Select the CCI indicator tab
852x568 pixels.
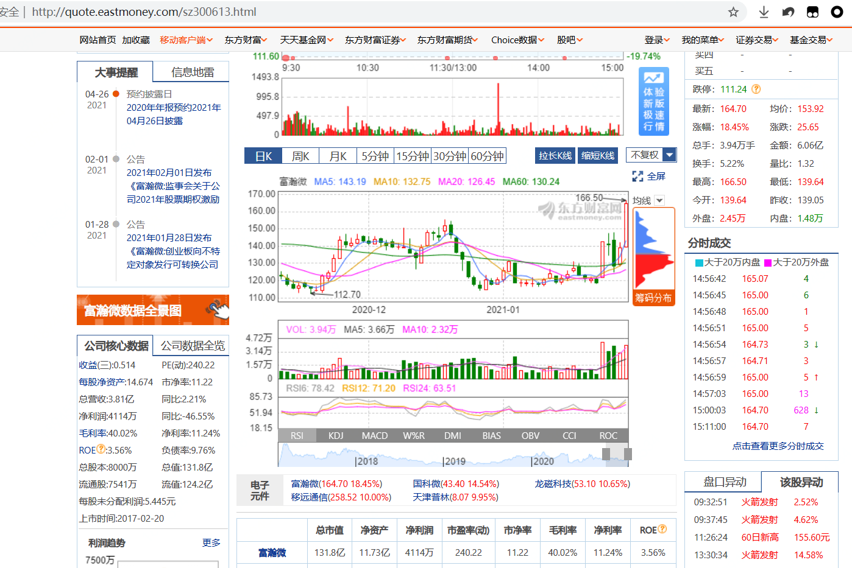pos(569,436)
